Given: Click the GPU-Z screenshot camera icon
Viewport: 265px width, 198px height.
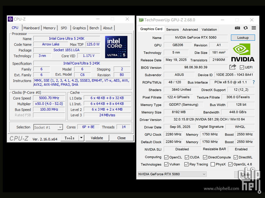Looking at the screenshot, I should [237, 28].
